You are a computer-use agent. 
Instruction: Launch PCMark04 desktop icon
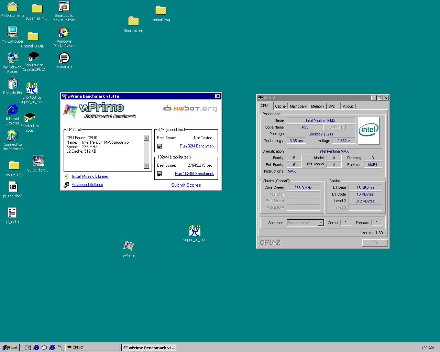[x=64, y=61]
